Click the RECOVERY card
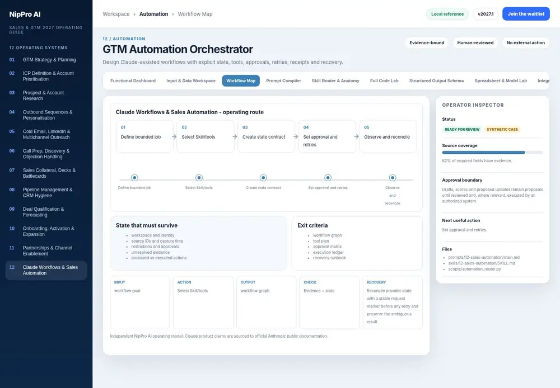Viewport: 560px width, 388px height. (x=393, y=302)
